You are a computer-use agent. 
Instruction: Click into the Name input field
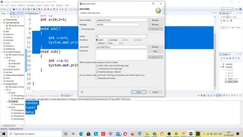coord(121,36)
